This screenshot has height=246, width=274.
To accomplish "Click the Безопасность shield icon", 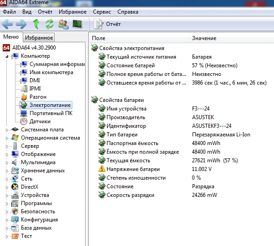I will click(15, 211).
